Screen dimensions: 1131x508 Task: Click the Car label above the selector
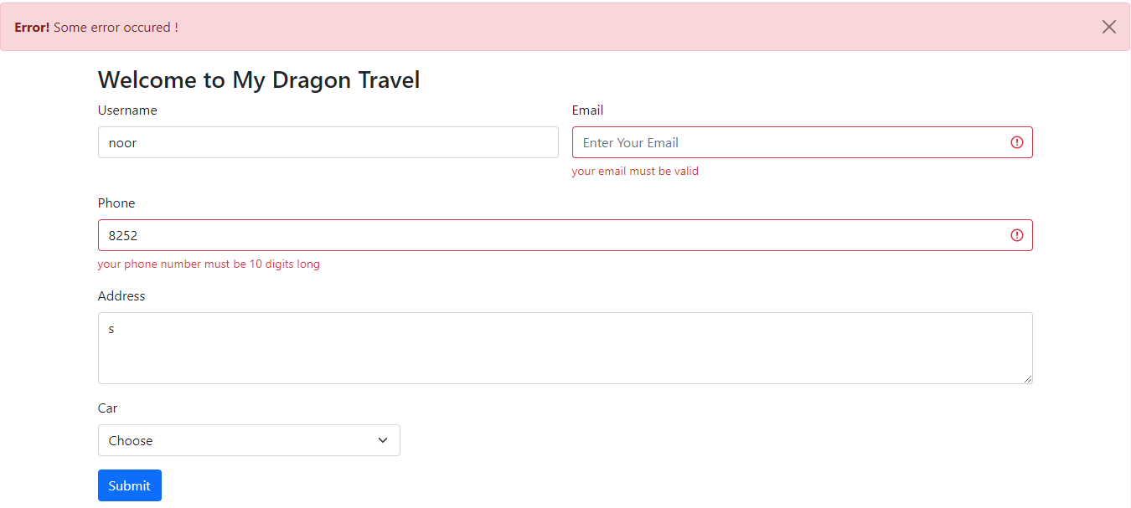point(107,408)
